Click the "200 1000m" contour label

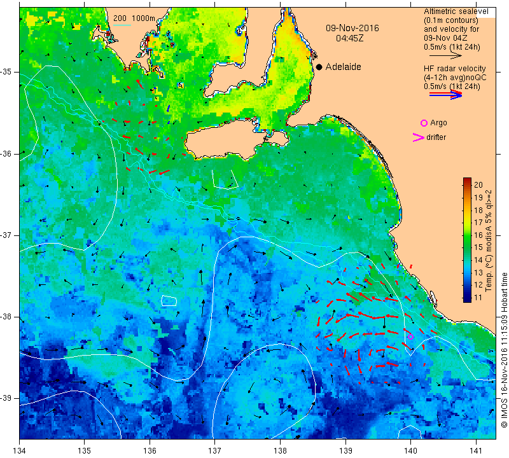[x=134, y=18]
